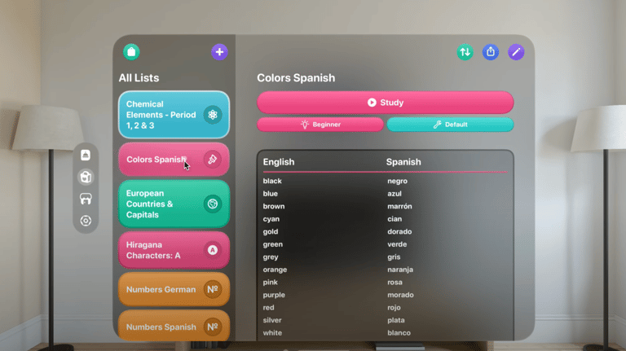The image size is (626, 351).
Task: Select the word 'verde'
Action: point(397,244)
